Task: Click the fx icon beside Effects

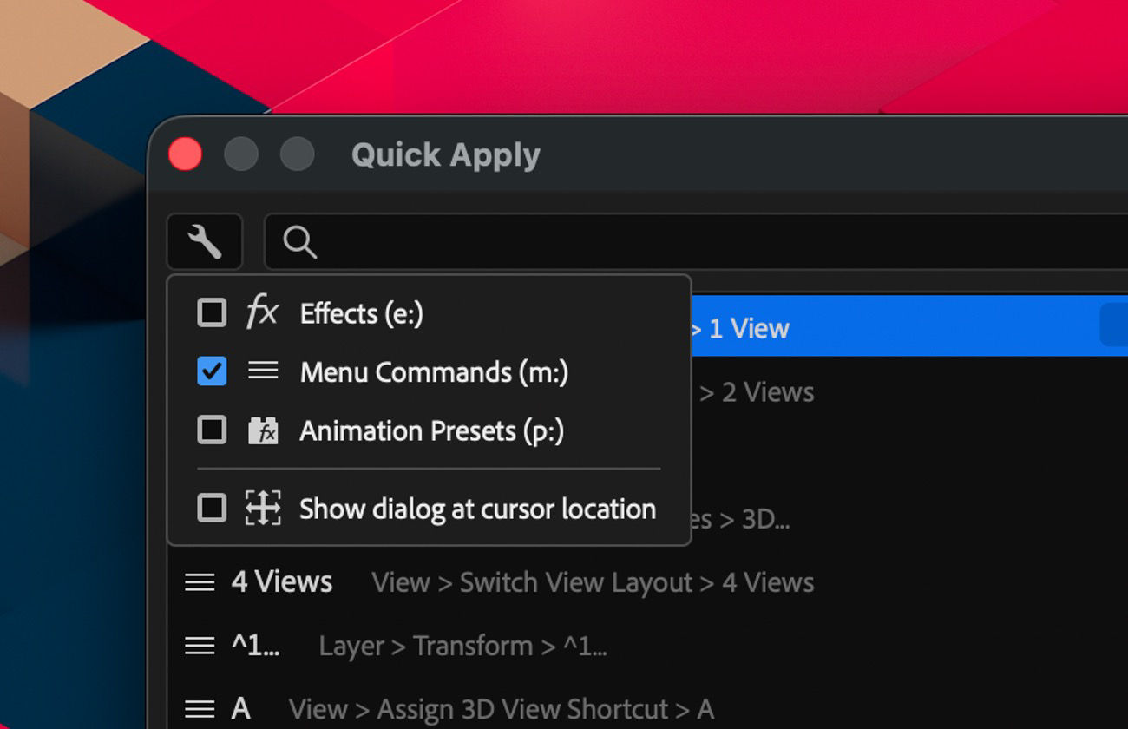Action: point(262,312)
